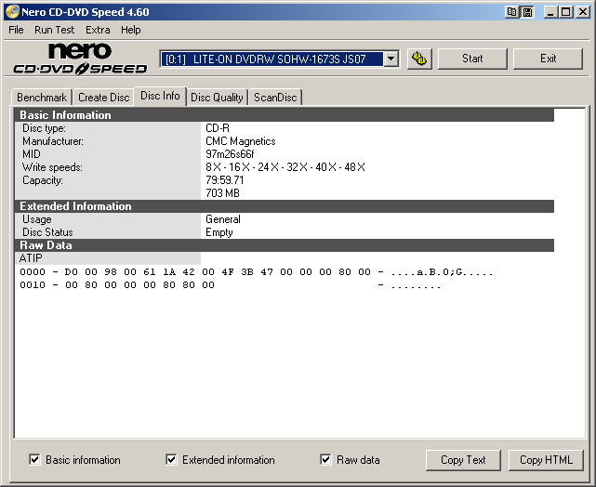Click the application icon in title bar
The height and width of the screenshot is (487, 596).
(x=12, y=12)
